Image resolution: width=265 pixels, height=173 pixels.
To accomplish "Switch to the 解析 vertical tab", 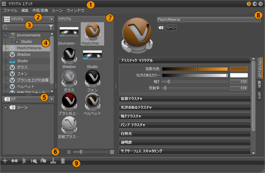I will pos(259,84).
